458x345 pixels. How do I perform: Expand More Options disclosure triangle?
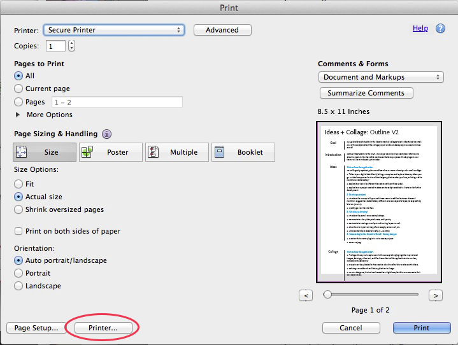[18, 115]
